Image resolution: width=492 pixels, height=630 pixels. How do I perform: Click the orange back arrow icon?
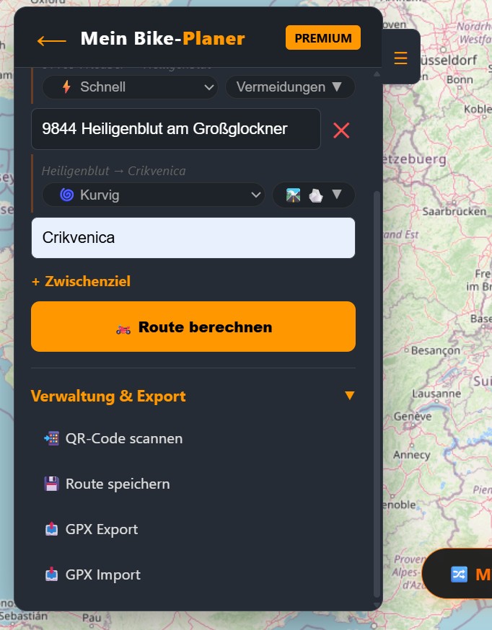tap(51, 40)
